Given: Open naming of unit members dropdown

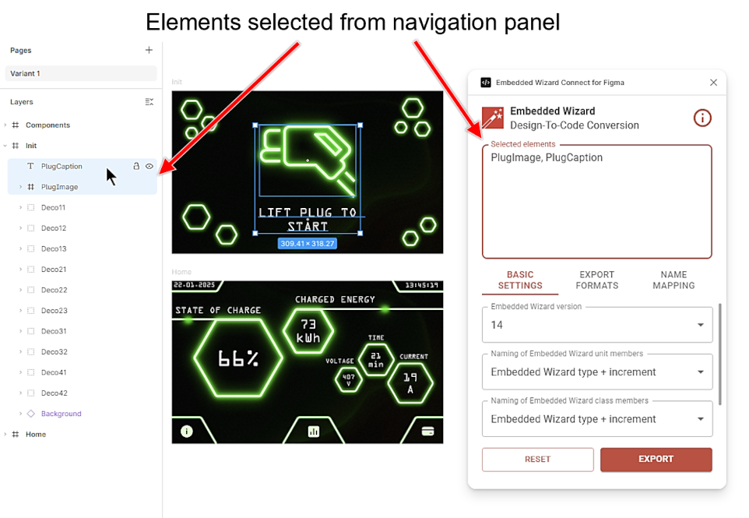Looking at the screenshot, I should [597, 372].
